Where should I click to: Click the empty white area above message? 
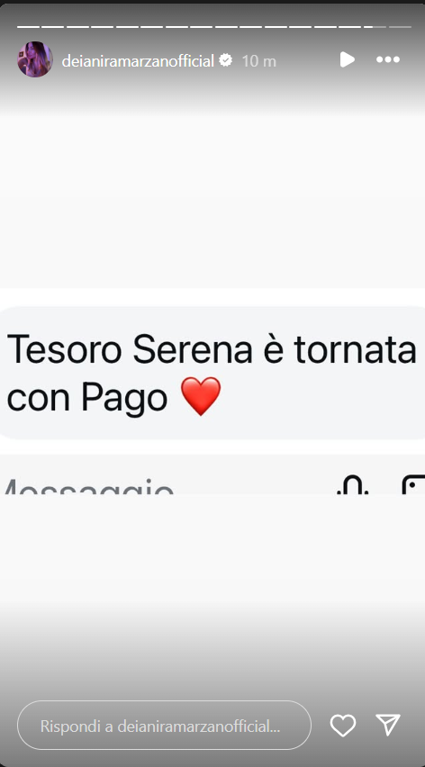pyautogui.click(x=212, y=201)
